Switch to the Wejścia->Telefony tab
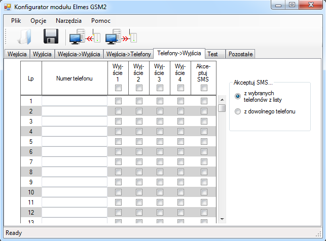Screen dimensions: 326x241 pyautogui.click(x=128, y=54)
